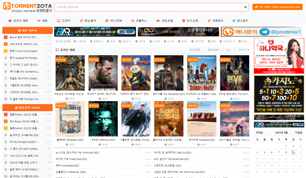Open 주택 Homestead.2023 link
306x178 pixels.
(x=67, y=166)
